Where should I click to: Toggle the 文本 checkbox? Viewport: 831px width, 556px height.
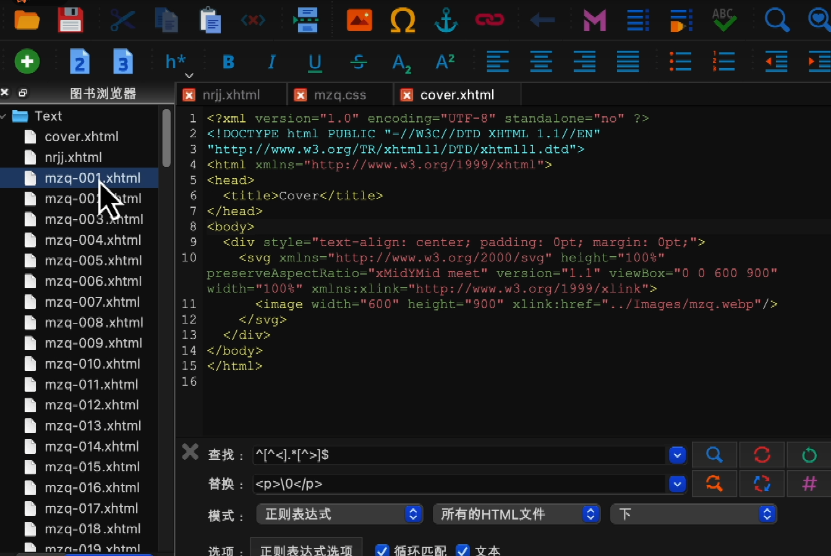click(x=462, y=550)
